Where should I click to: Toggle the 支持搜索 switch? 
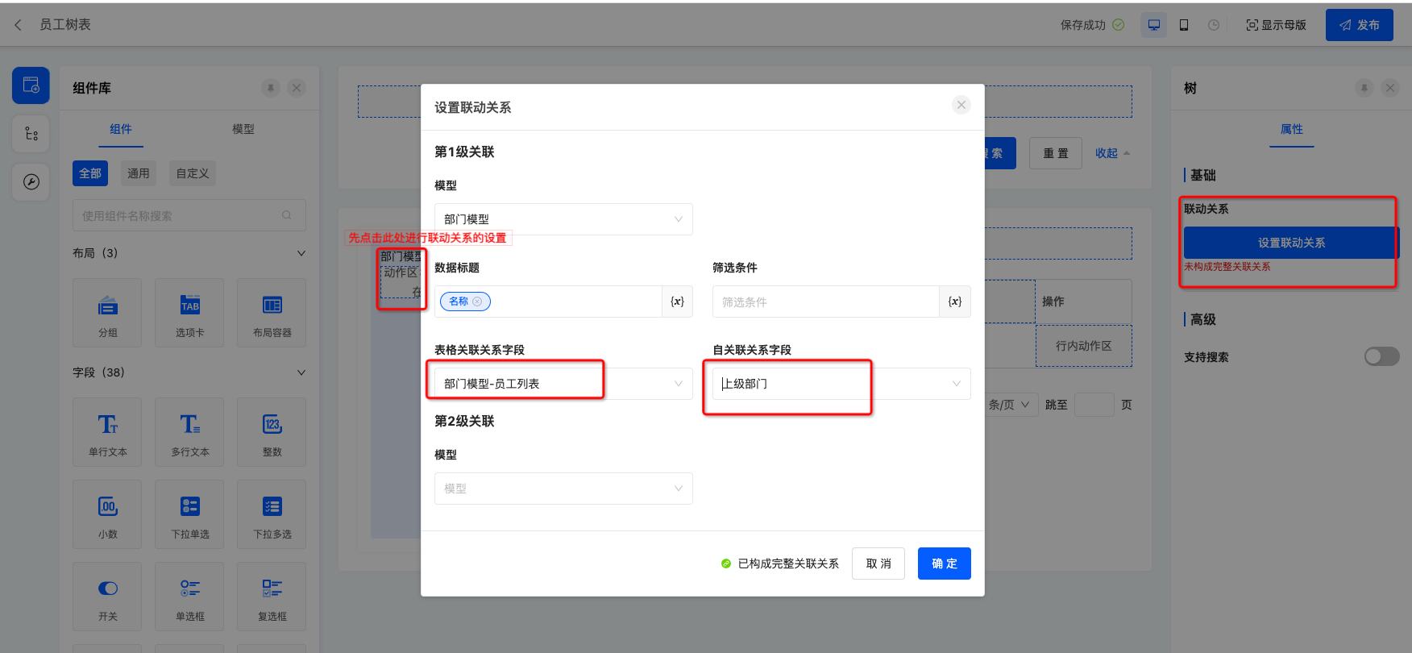pyautogui.click(x=1381, y=356)
